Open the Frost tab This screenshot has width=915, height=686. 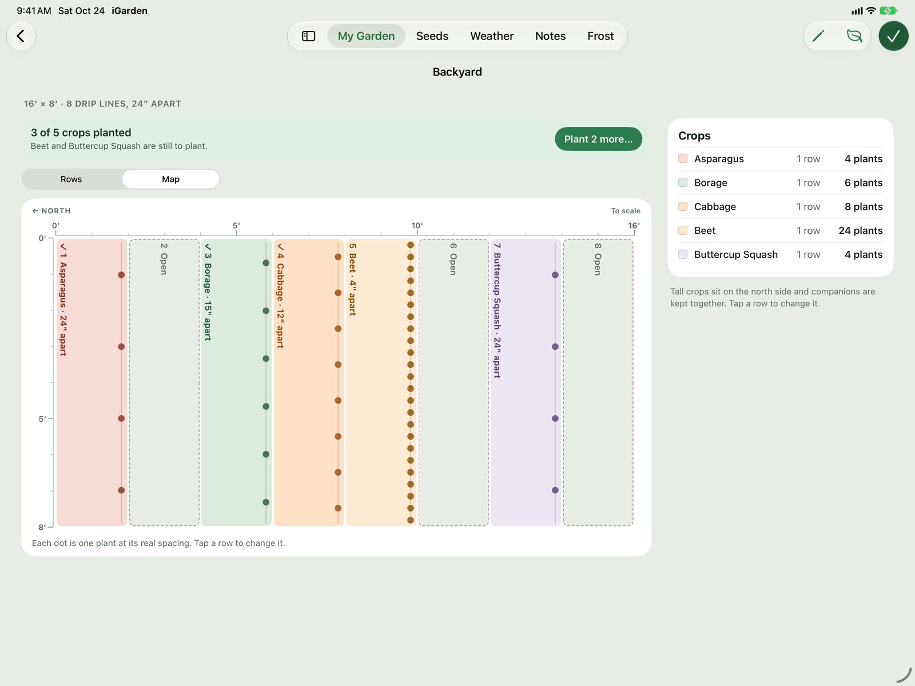pos(600,36)
